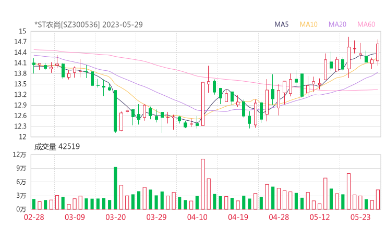Click the 14.1 price axis label

pyautogui.click(x=20, y=63)
